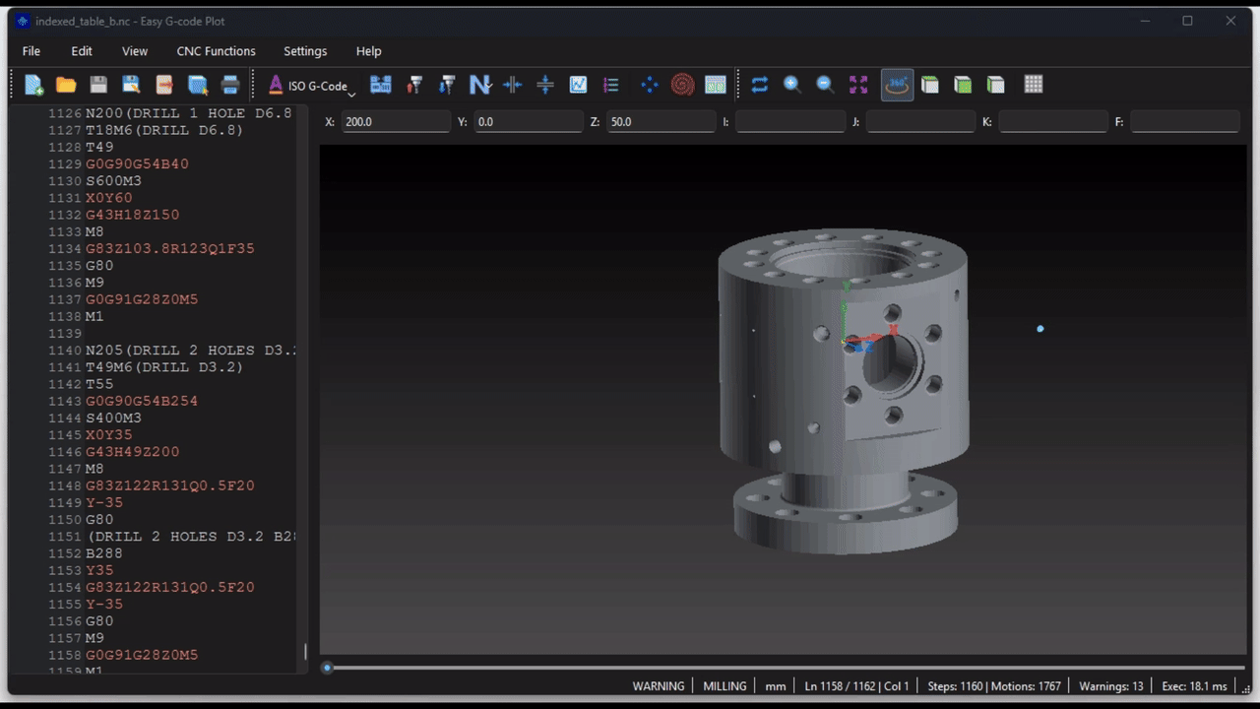Open the Settings menu
This screenshot has width=1260, height=709.
pos(305,51)
